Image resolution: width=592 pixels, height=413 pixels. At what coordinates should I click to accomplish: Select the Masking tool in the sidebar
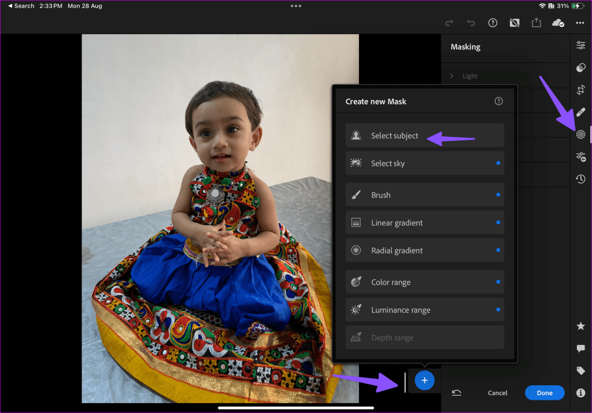pyautogui.click(x=580, y=134)
